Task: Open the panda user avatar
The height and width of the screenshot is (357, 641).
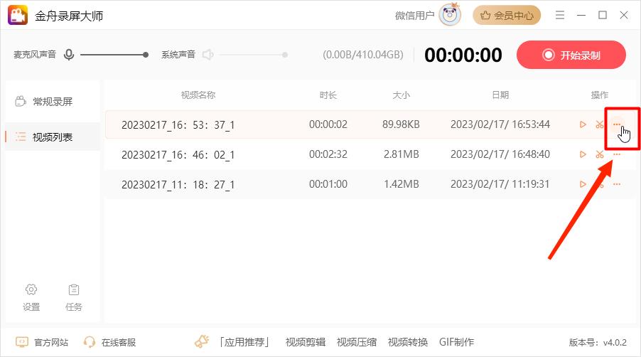Action: tap(450, 15)
